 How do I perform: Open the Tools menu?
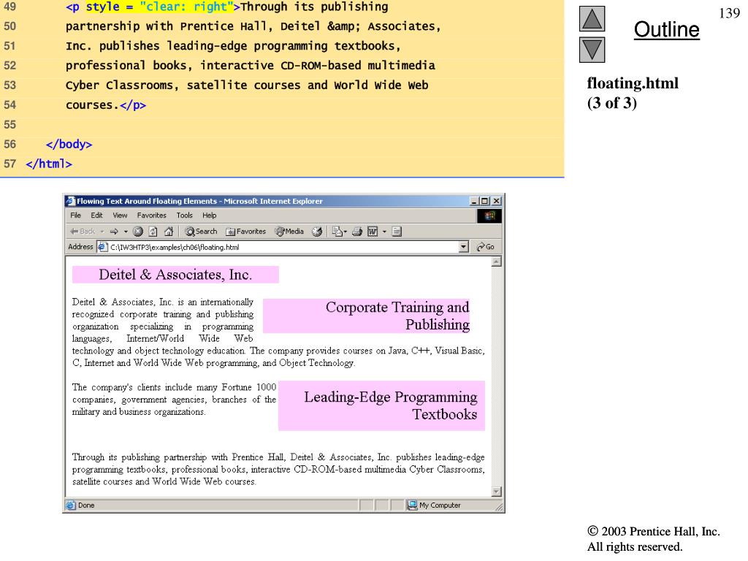point(185,215)
